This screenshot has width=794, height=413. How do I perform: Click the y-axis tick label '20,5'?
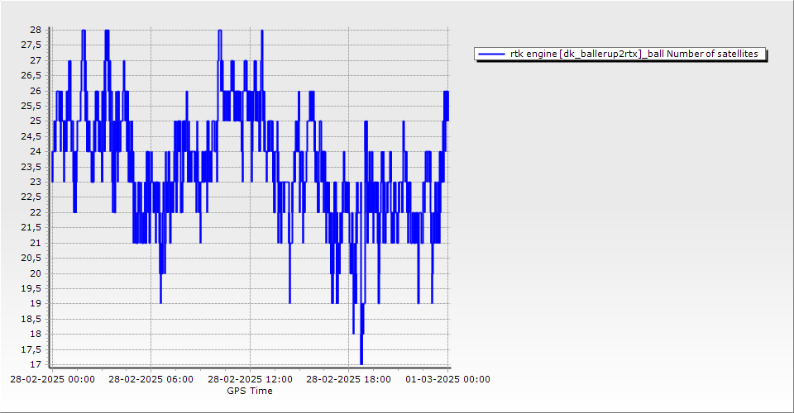pyautogui.click(x=31, y=258)
